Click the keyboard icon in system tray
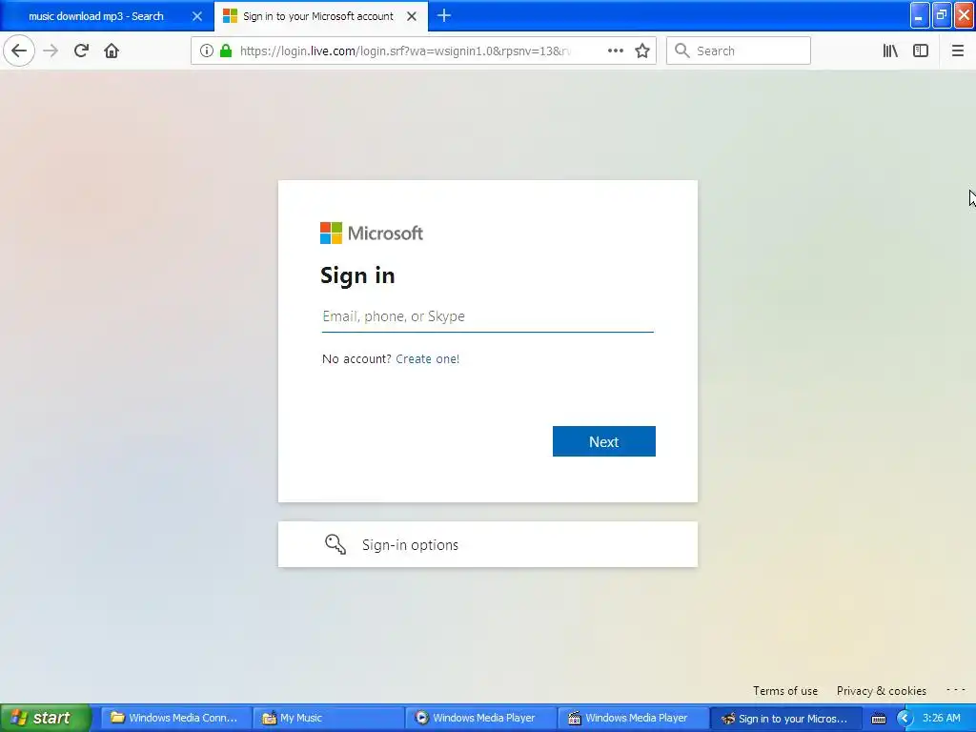The width and height of the screenshot is (976, 732). pyautogui.click(x=878, y=719)
